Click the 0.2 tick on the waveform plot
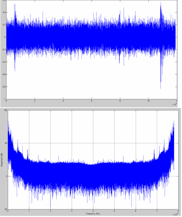 tap(4, 25)
